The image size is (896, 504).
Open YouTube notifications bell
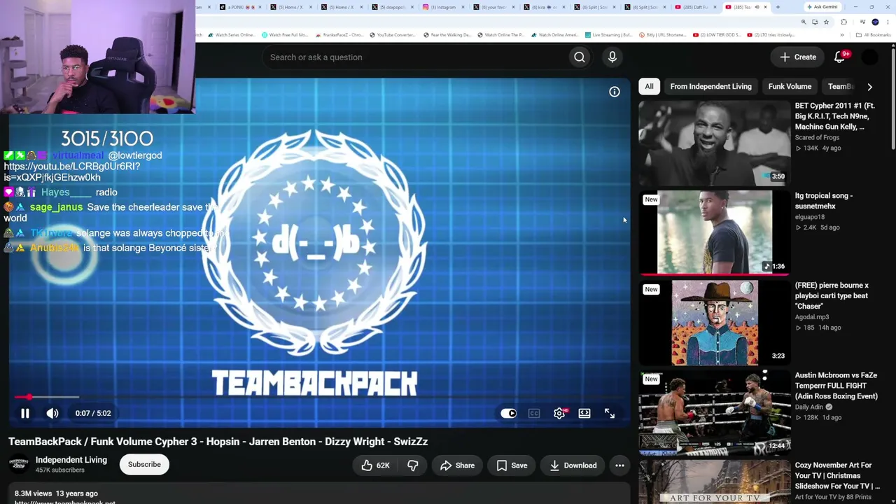pos(840,57)
